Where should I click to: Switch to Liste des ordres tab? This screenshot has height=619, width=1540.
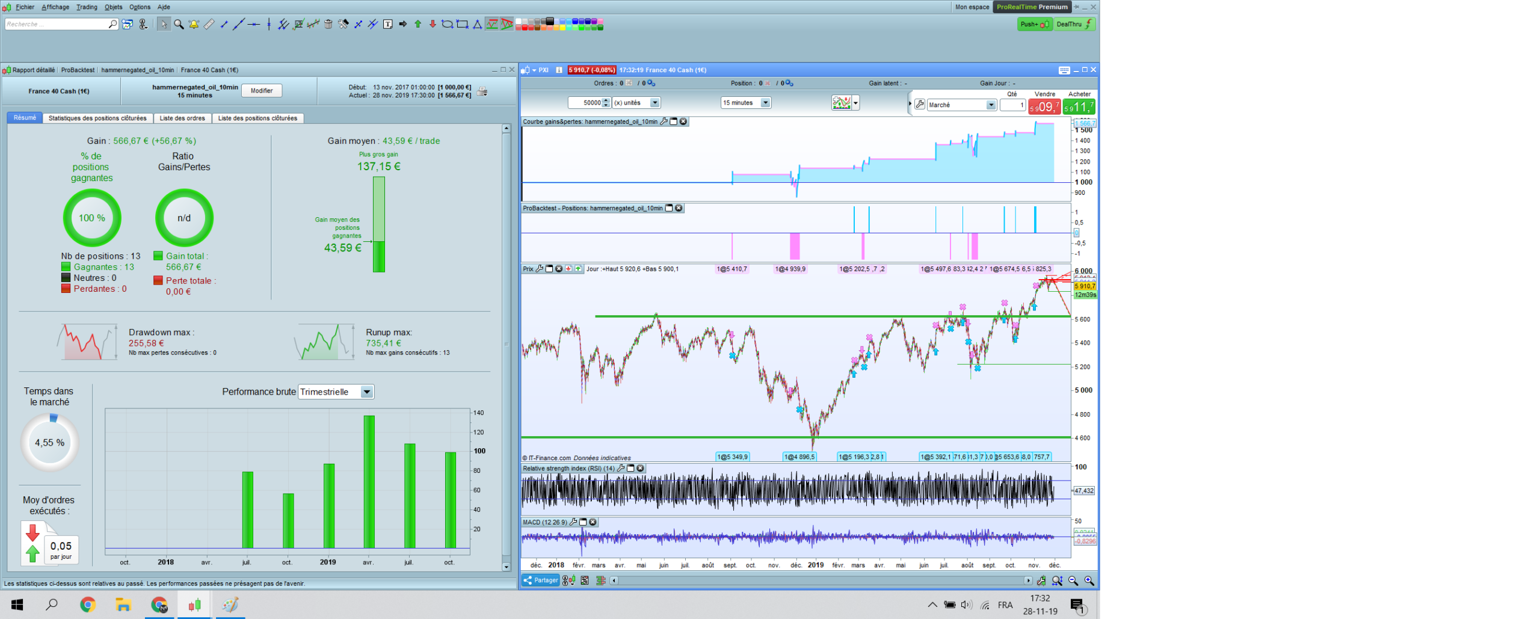coord(182,119)
